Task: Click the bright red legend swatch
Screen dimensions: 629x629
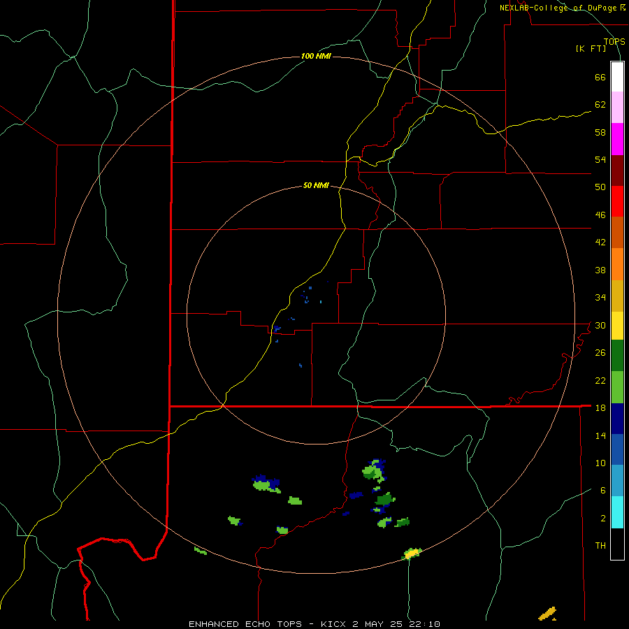Action: point(617,201)
